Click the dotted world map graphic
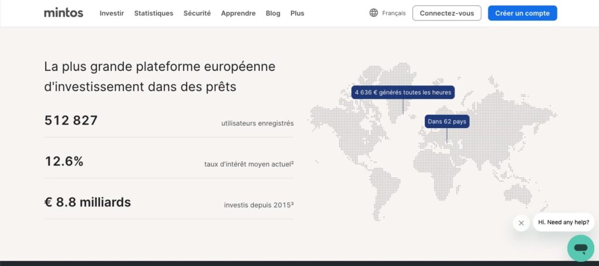The width and height of the screenshot is (599, 266). coord(433,141)
